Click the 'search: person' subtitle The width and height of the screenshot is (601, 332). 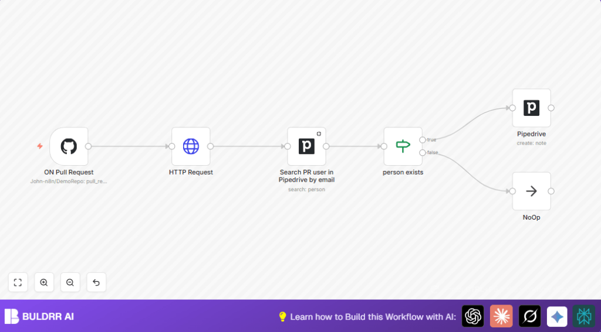click(x=306, y=189)
